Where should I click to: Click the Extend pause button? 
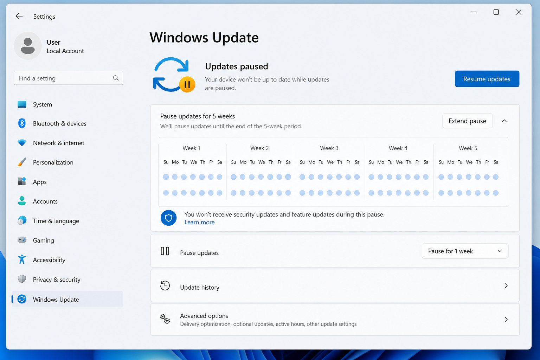[x=467, y=121]
